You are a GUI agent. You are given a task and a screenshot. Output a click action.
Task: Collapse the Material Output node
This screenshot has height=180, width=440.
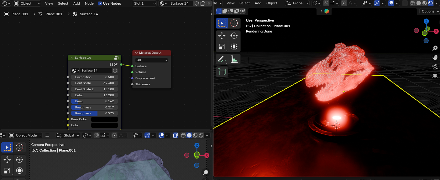tap(136, 53)
